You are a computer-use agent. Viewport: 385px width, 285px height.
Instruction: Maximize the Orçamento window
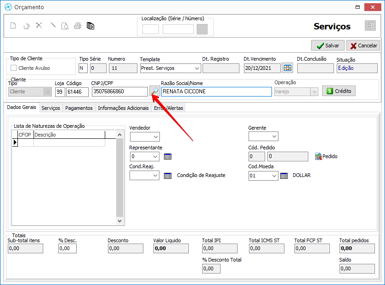[x=358, y=7]
